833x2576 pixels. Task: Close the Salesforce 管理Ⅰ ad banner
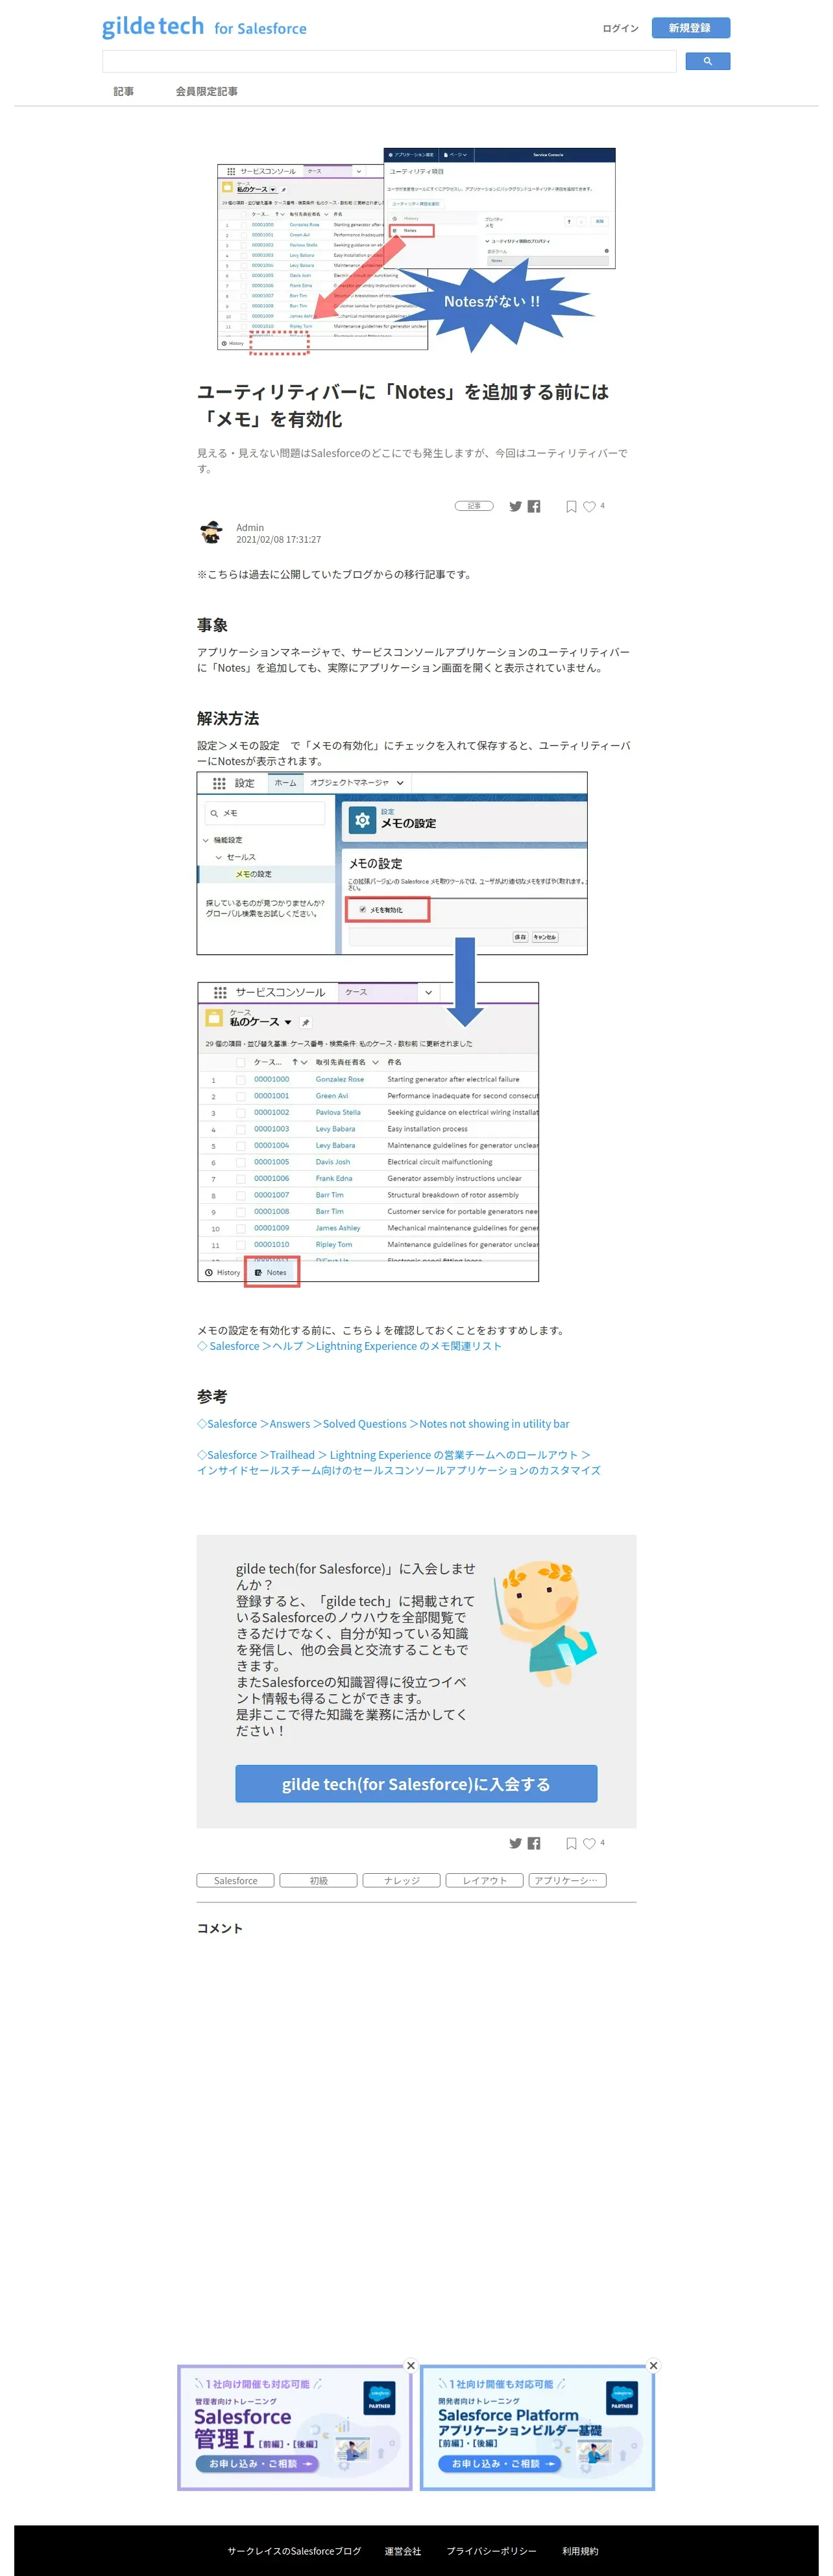click(410, 2365)
